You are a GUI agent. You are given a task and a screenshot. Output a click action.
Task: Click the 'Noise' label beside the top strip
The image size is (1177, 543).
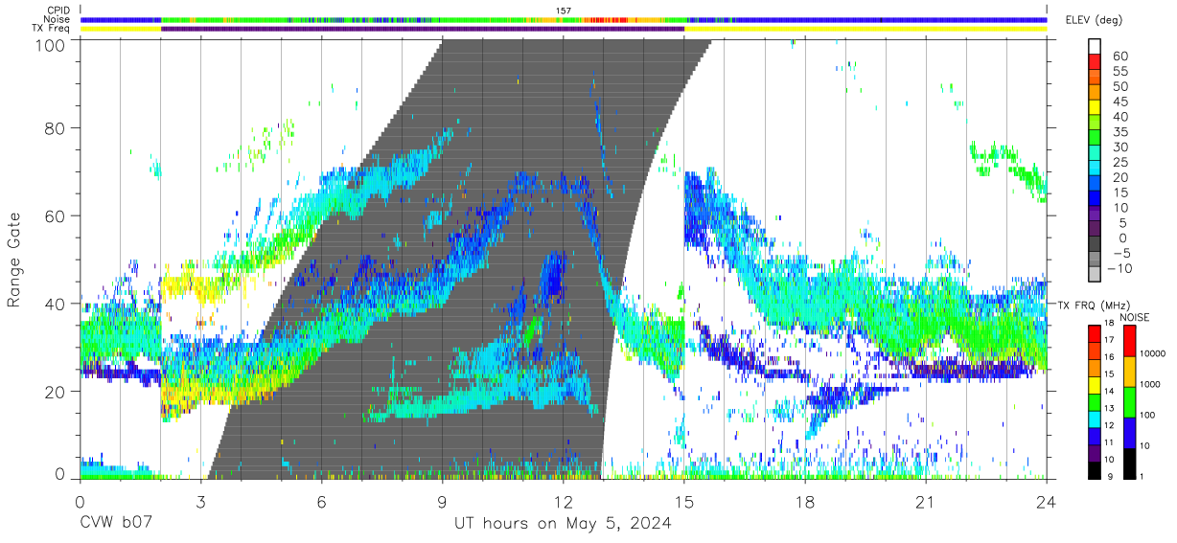click(58, 19)
